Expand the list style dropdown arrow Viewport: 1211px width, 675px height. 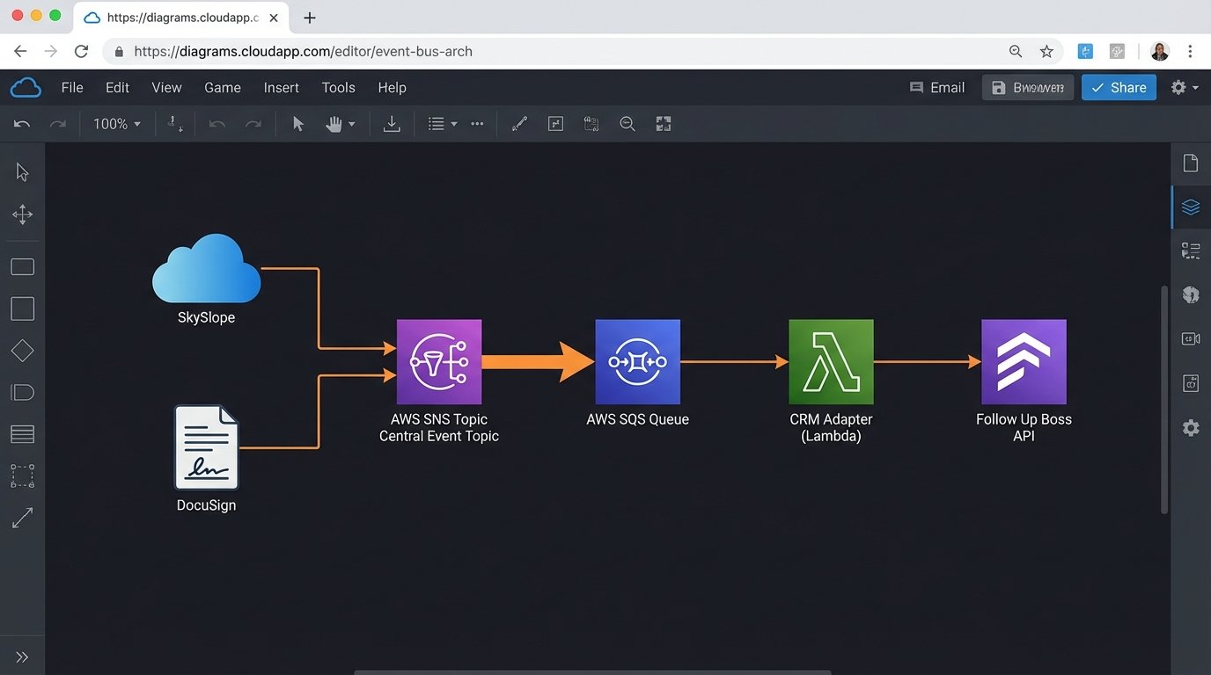click(x=454, y=124)
